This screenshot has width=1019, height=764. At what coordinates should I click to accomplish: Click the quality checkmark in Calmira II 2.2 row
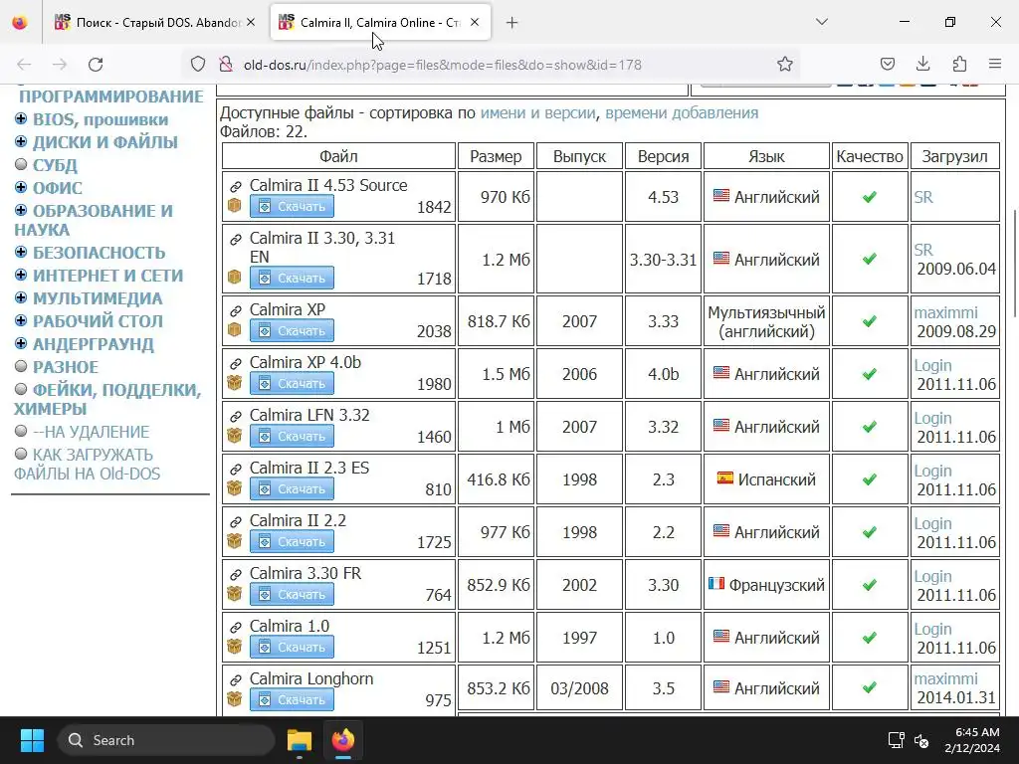pyautogui.click(x=870, y=532)
